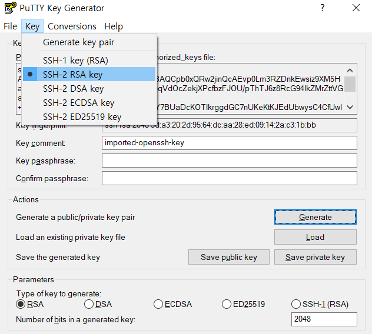
Task: Click 'Load an existing private key file' text
Action: click(71, 237)
